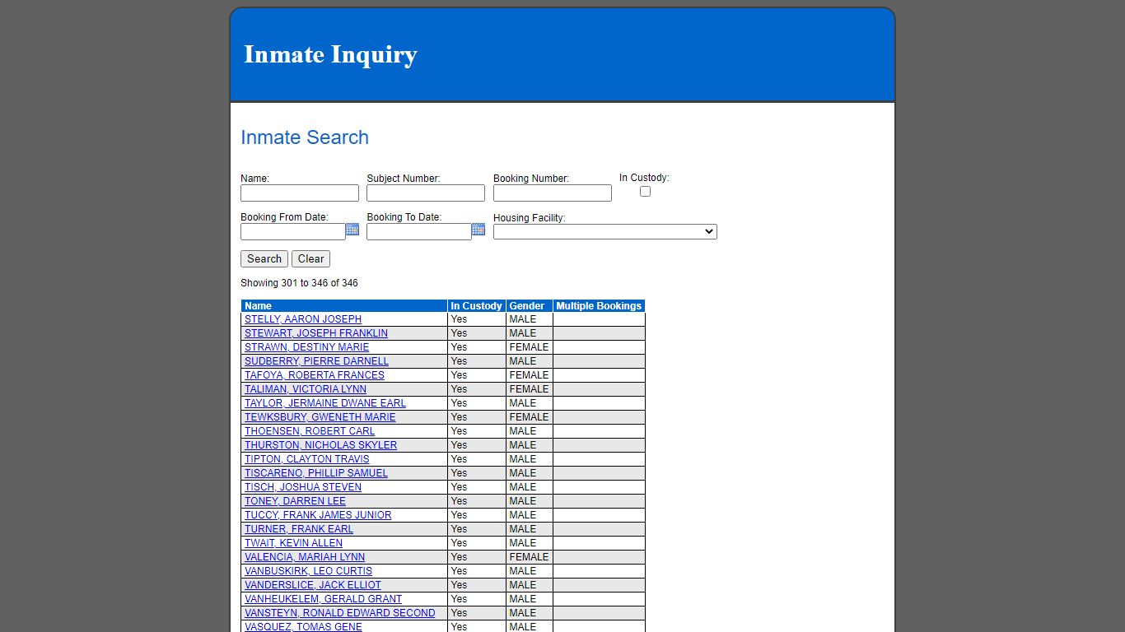Open inmate TAFOYA, ROBERTA FRANCES
Screen dimensions: 1125x632
(x=315, y=375)
